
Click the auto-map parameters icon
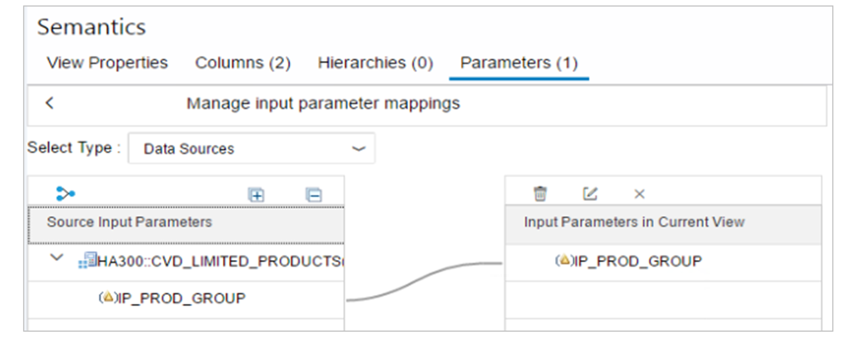click(65, 194)
